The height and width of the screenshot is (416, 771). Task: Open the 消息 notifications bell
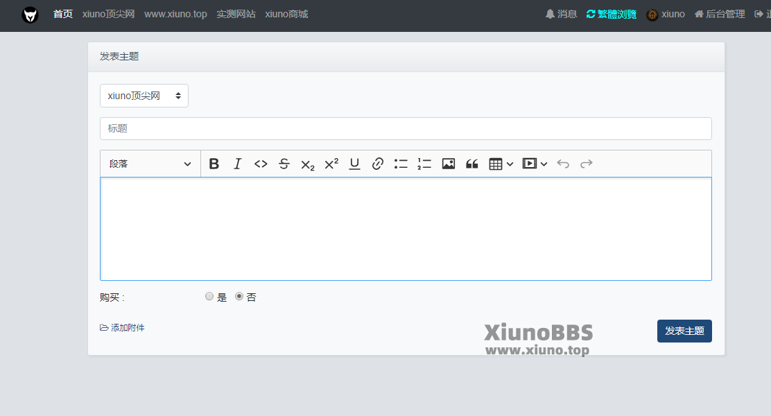[561, 15]
